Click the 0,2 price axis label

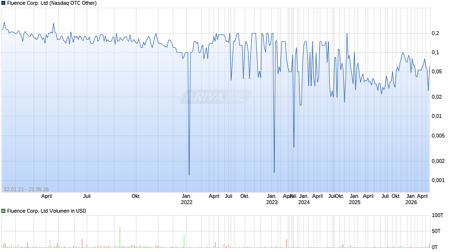tap(435, 34)
